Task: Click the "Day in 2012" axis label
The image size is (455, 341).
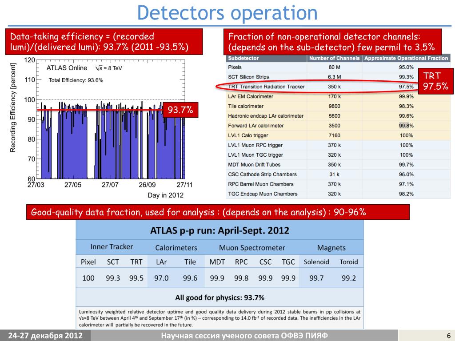Action: 165,195
